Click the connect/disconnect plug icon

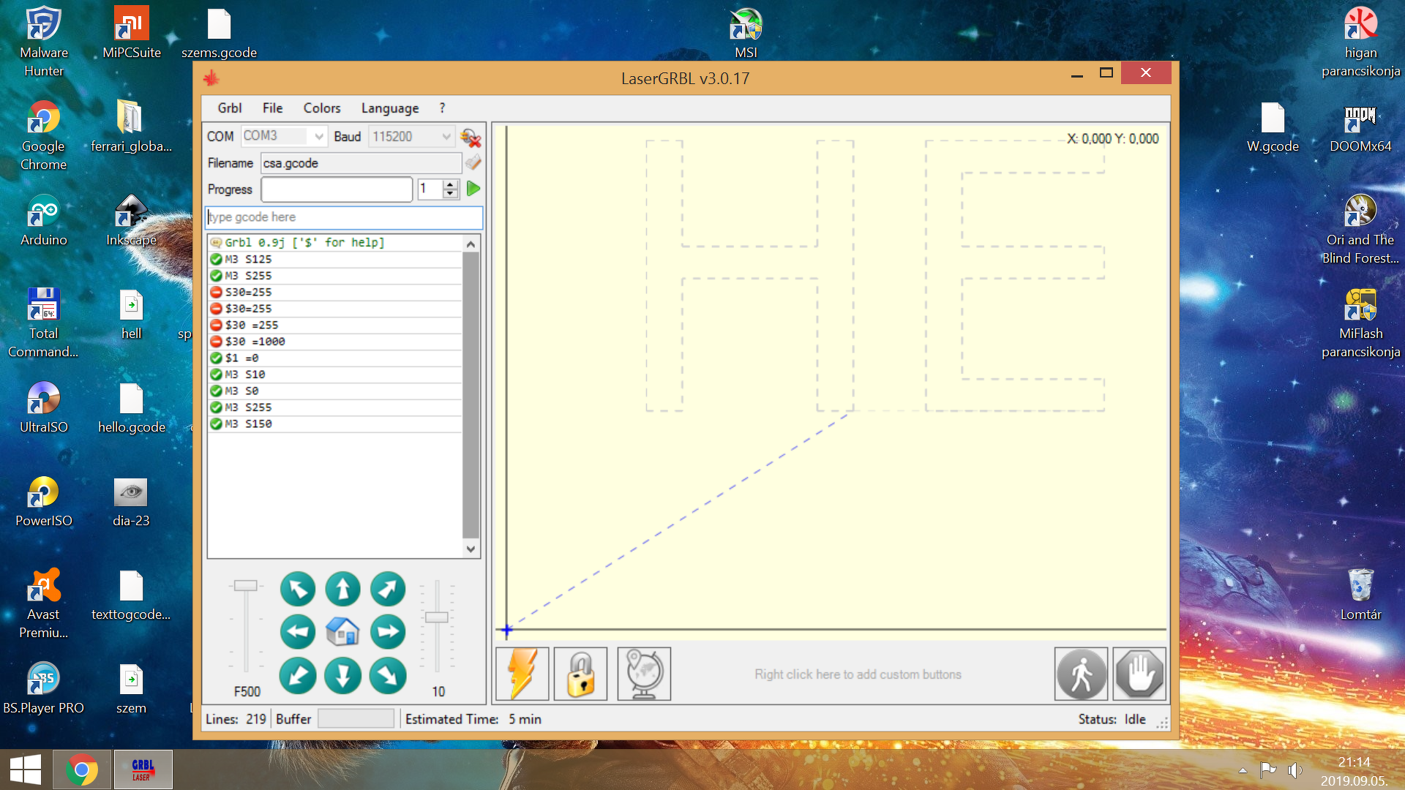tap(470, 137)
